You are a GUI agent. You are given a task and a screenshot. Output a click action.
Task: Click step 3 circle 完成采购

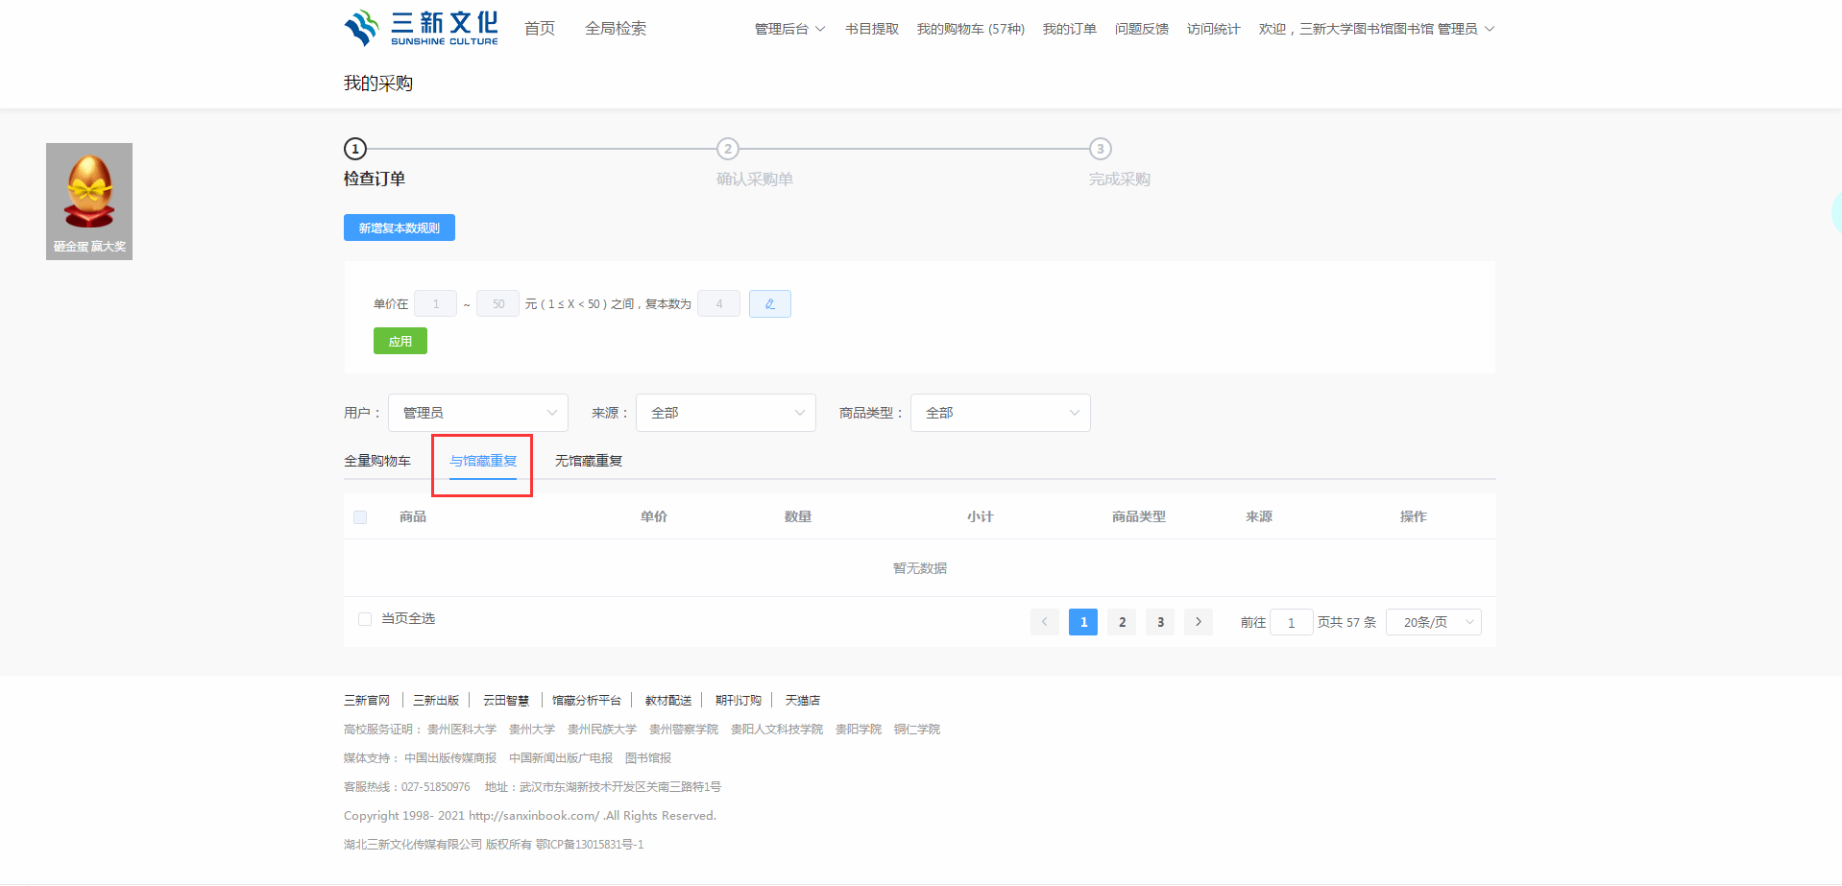click(x=1101, y=149)
